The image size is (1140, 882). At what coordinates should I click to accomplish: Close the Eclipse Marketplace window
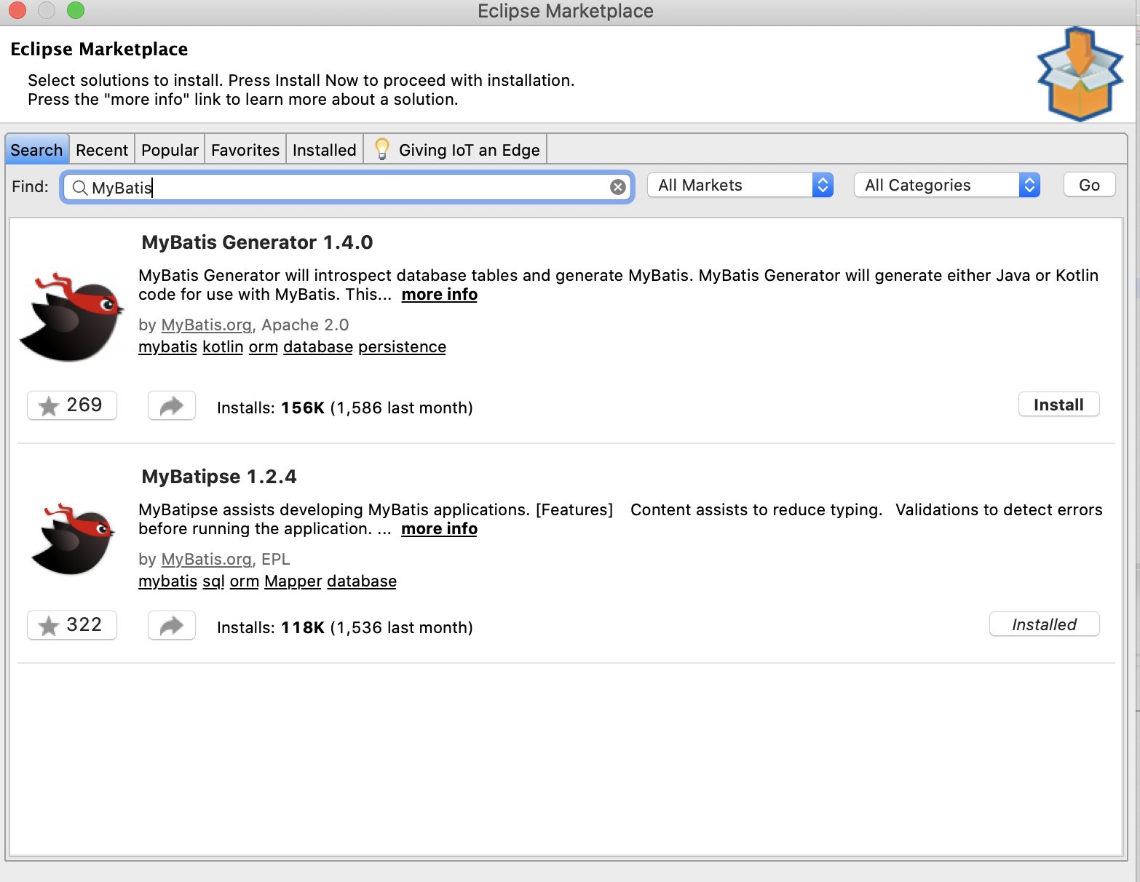point(17,10)
